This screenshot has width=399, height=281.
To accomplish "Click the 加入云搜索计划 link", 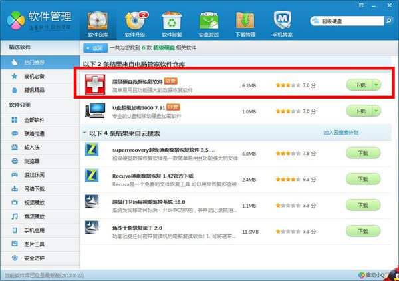I will pos(340,133).
